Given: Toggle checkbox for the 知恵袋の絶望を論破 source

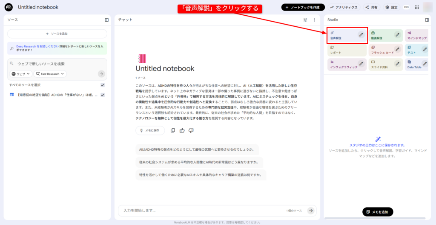Looking at the screenshot, I should click(x=103, y=95).
